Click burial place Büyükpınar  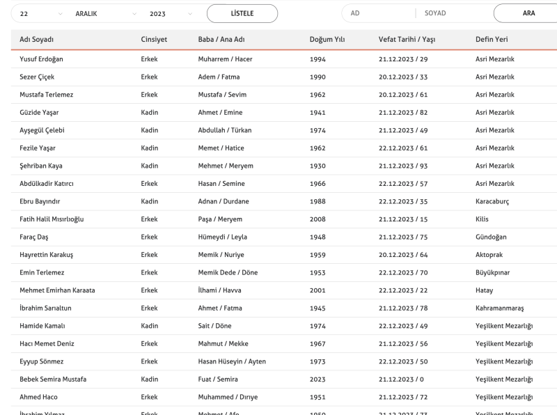point(493,272)
